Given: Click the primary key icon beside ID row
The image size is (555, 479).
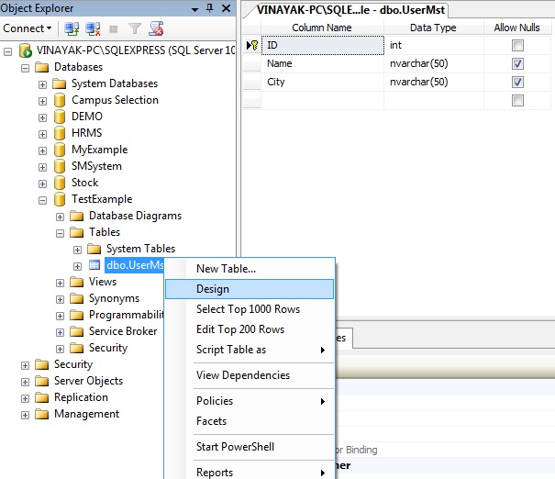Looking at the screenshot, I should tap(252, 45).
